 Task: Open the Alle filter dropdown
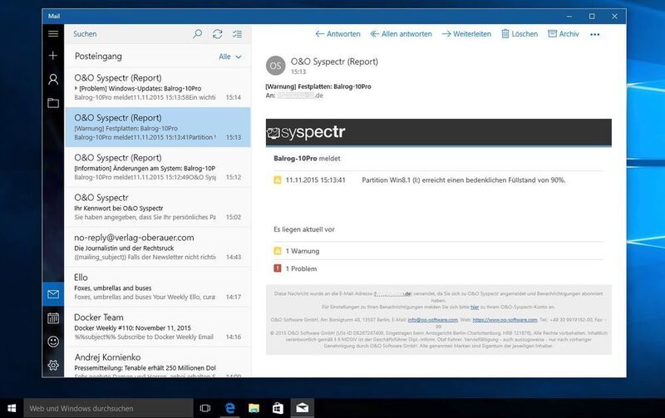tap(230, 57)
